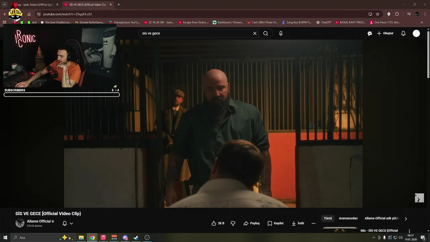430x242 pixels.
Task: Click the sparkle icon next to Oluştur
Action: (x=370, y=33)
